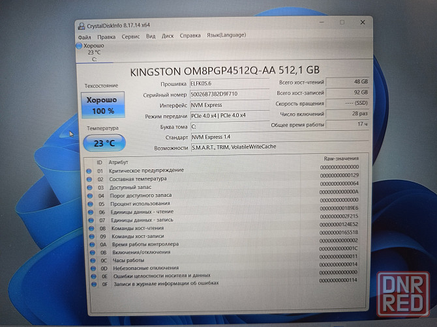
Task: Click status dot of Команды хост-записи row
Action: pyautogui.click(x=92, y=236)
